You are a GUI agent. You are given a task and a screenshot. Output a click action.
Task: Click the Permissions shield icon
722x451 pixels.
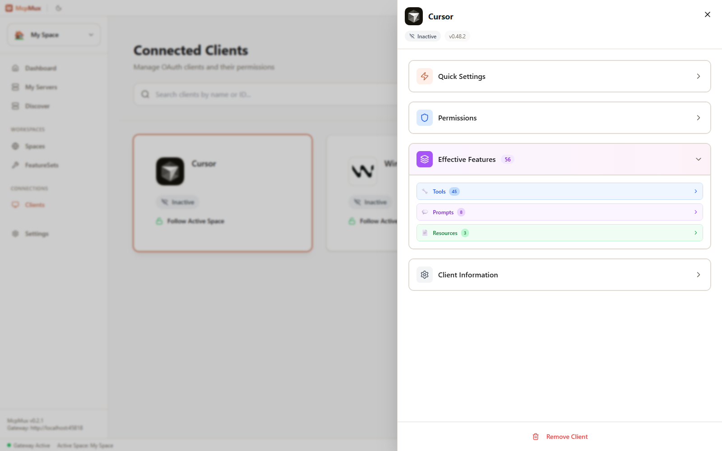pos(424,118)
